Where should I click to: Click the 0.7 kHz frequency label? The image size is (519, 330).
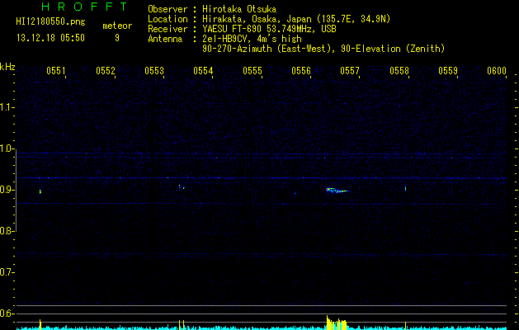coord(6,272)
